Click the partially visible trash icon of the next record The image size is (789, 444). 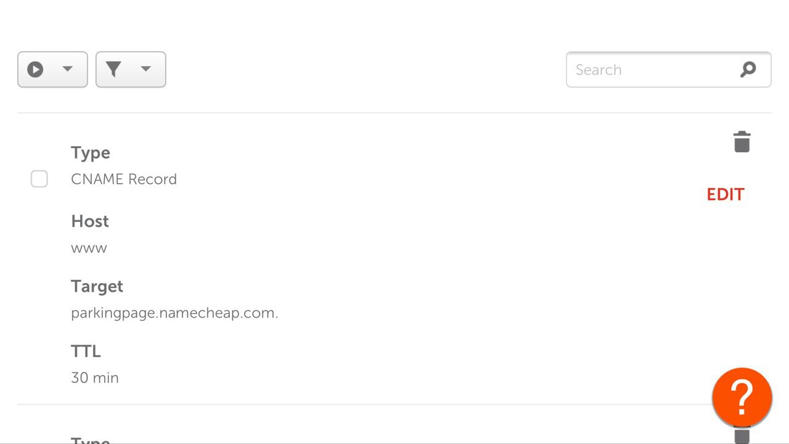pos(742,435)
